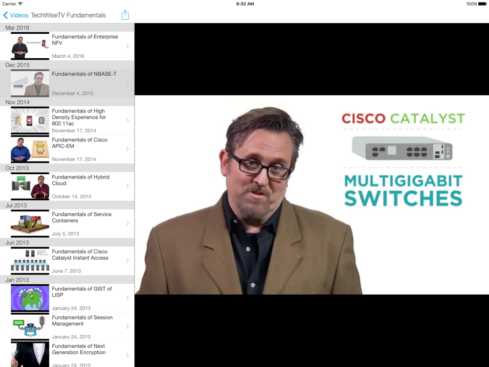Tap the playing video to show controls
The image size is (489, 367).
pyautogui.click(x=311, y=195)
